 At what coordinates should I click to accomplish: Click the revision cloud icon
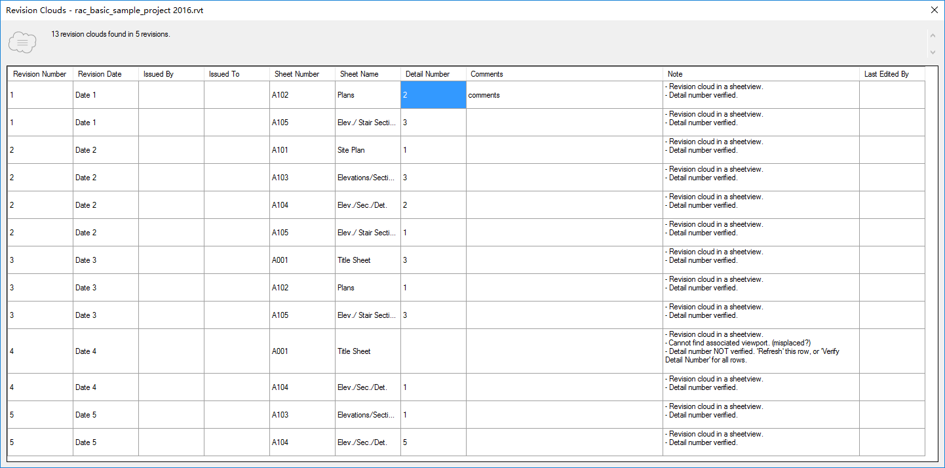[x=22, y=41]
